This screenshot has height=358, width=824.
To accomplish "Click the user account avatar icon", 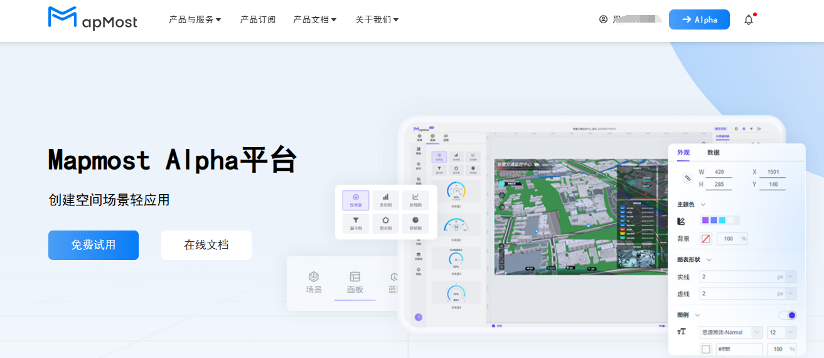I will (x=603, y=19).
